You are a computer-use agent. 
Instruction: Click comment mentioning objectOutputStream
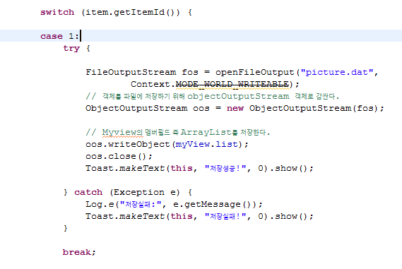point(212,96)
